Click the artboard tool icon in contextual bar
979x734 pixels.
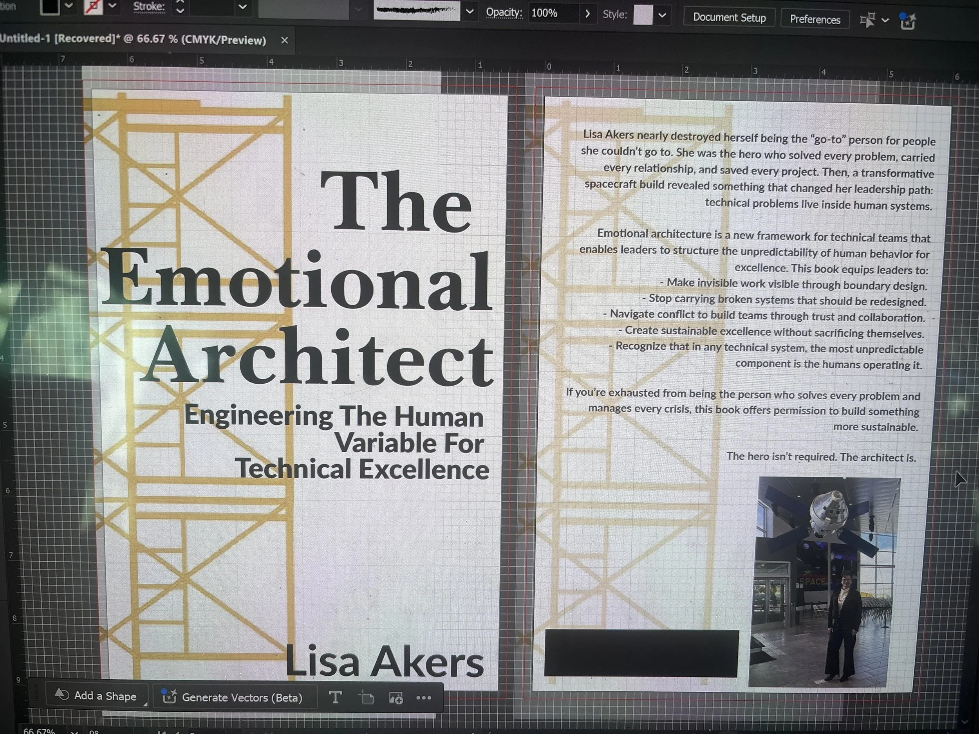pos(366,698)
